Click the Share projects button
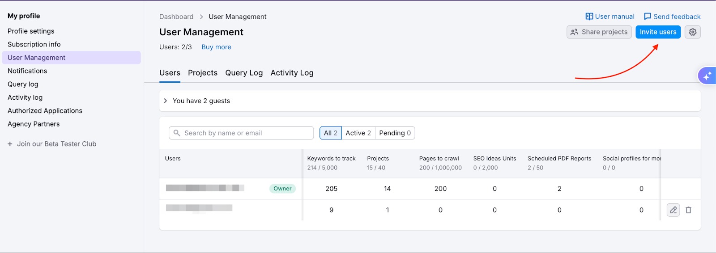Image resolution: width=716 pixels, height=253 pixels. (599, 32)
